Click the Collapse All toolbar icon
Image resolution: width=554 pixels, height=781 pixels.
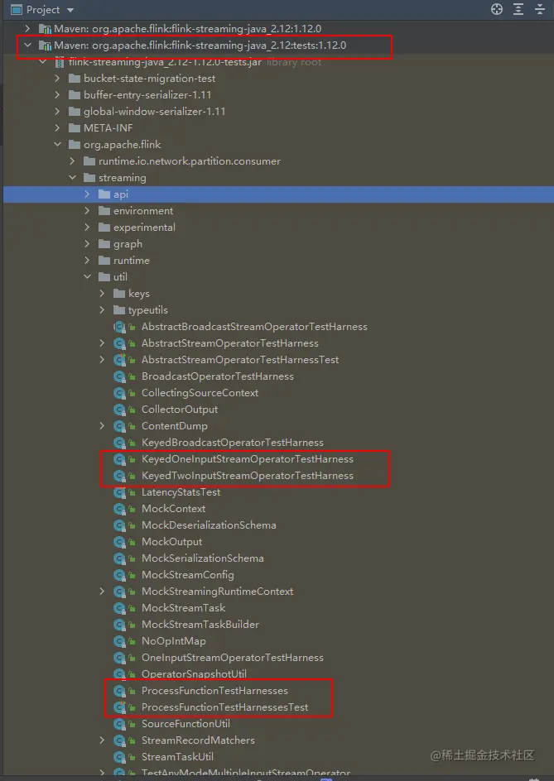(540, 9)
